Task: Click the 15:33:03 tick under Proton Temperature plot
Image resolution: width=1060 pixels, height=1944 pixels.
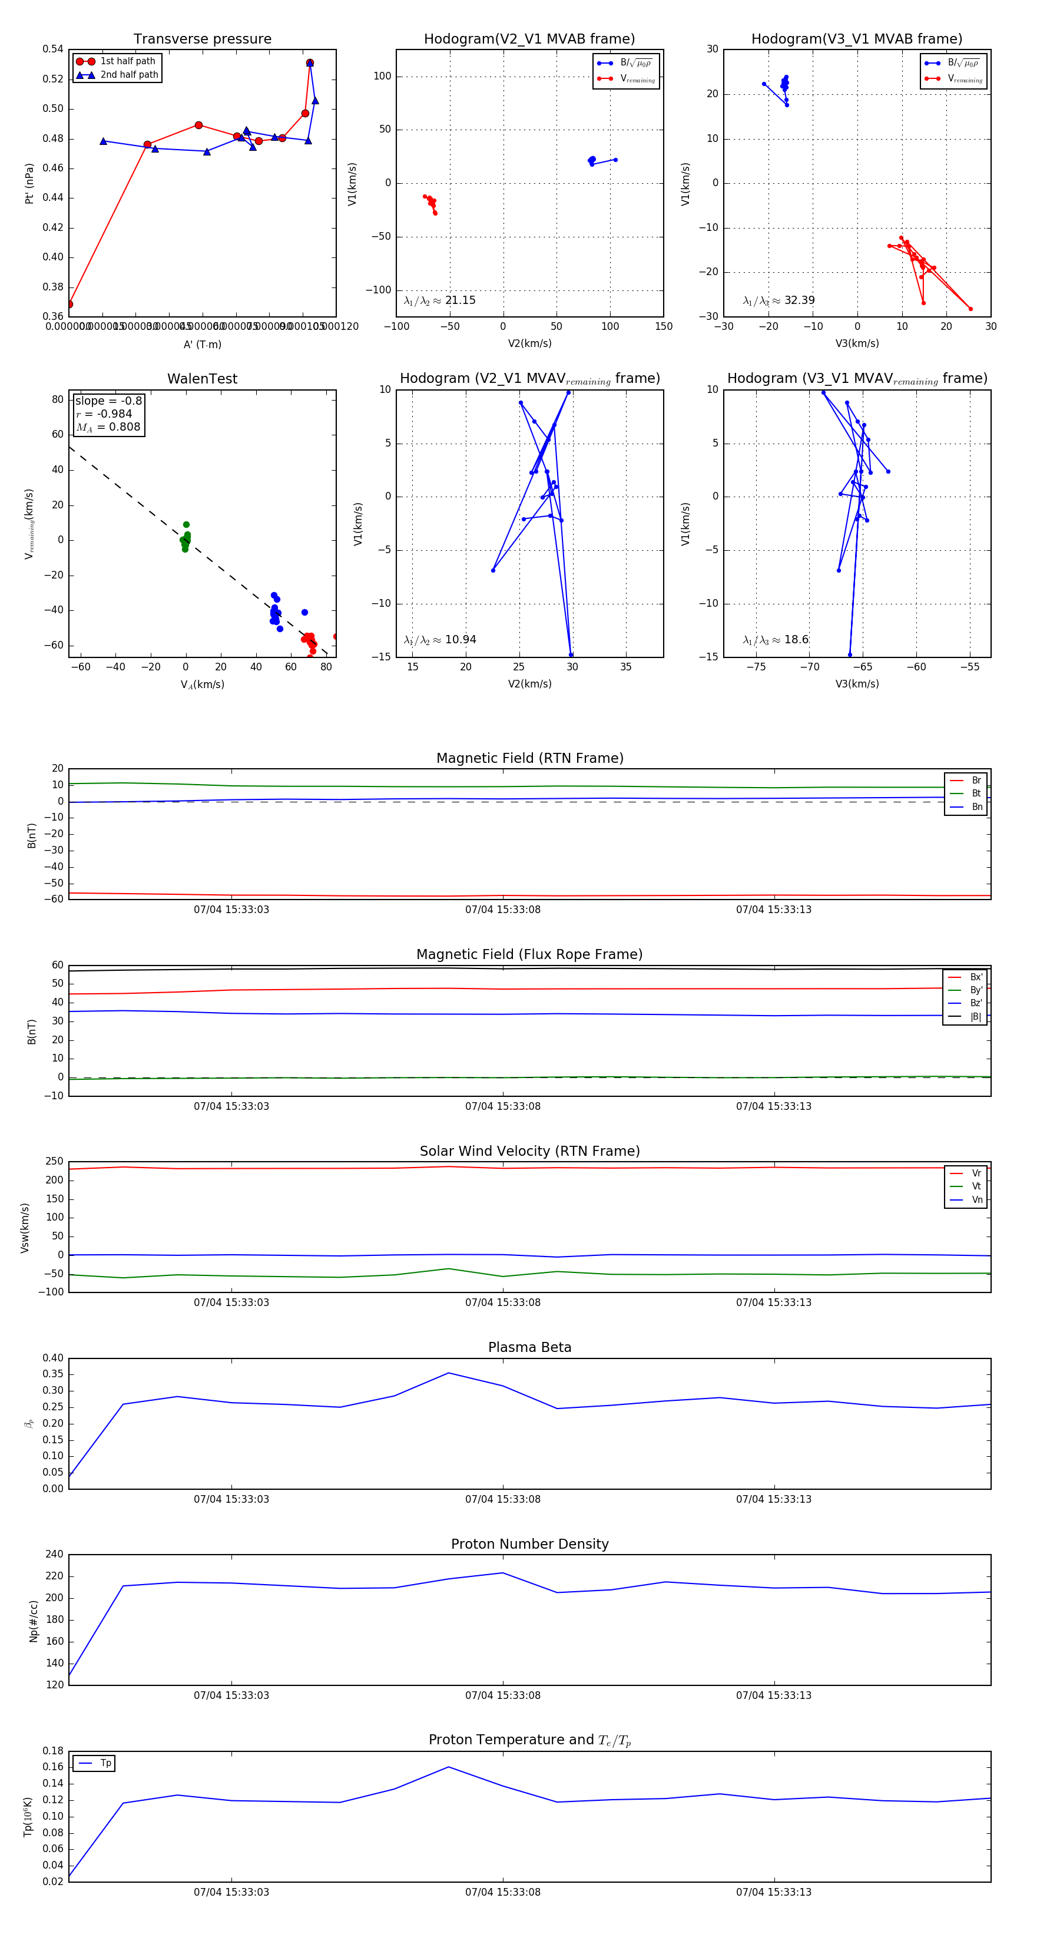Action: point(231,1892)
